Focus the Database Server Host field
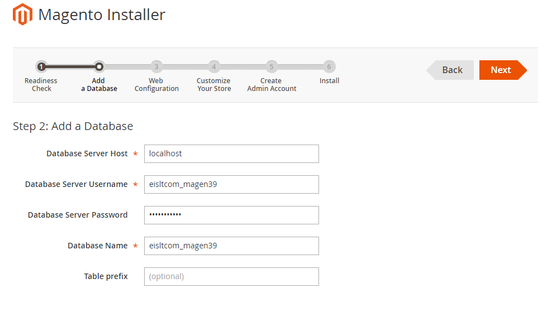Viewport: 547px width, 336px height. point(231,153)
